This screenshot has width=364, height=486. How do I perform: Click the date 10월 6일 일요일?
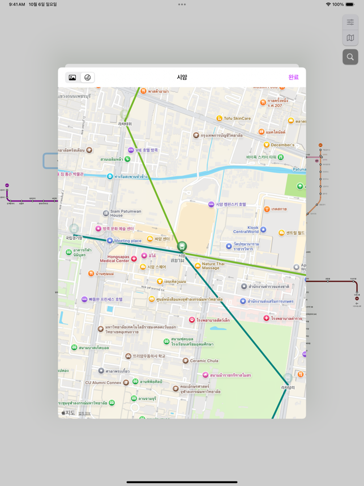click(x=42, y=5)
